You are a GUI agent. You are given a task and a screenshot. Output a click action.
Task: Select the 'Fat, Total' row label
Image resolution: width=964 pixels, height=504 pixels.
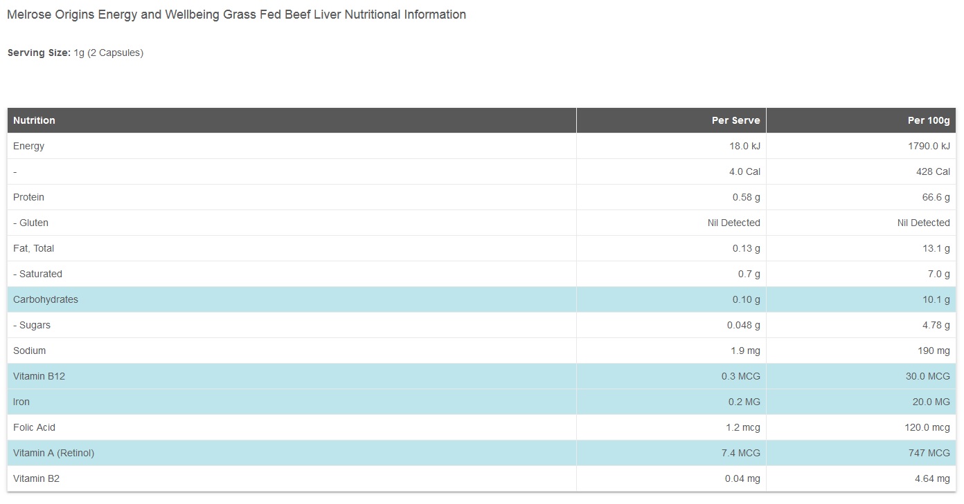(x=33, y=248)
